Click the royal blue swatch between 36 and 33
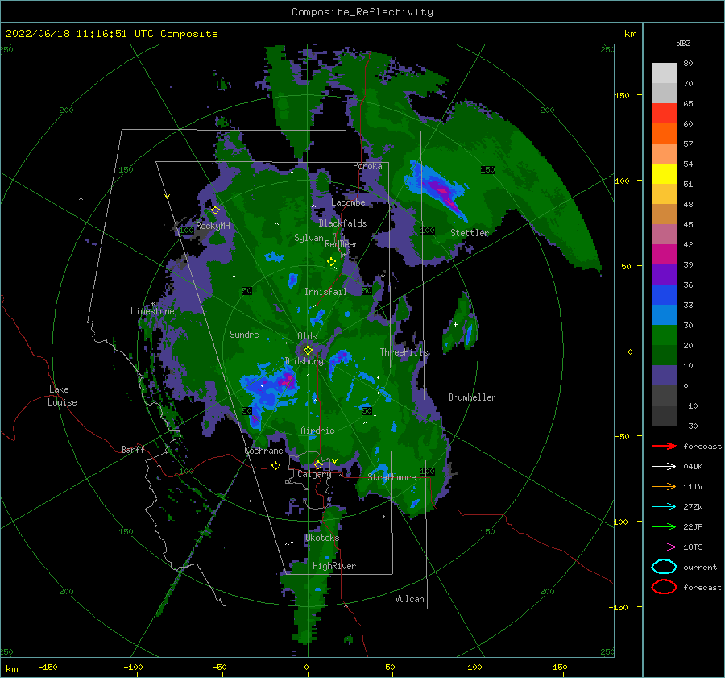This screenshot has width=725, height=678. pyautogui.click(x=664, y=295)
